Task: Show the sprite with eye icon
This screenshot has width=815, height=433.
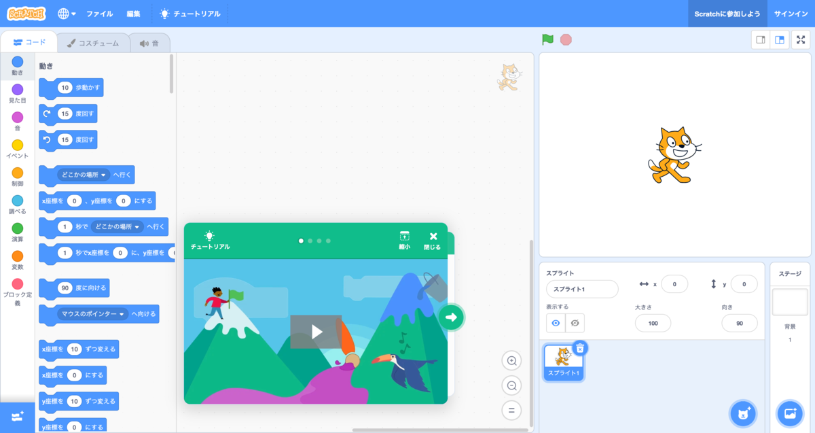Action: 556,323
